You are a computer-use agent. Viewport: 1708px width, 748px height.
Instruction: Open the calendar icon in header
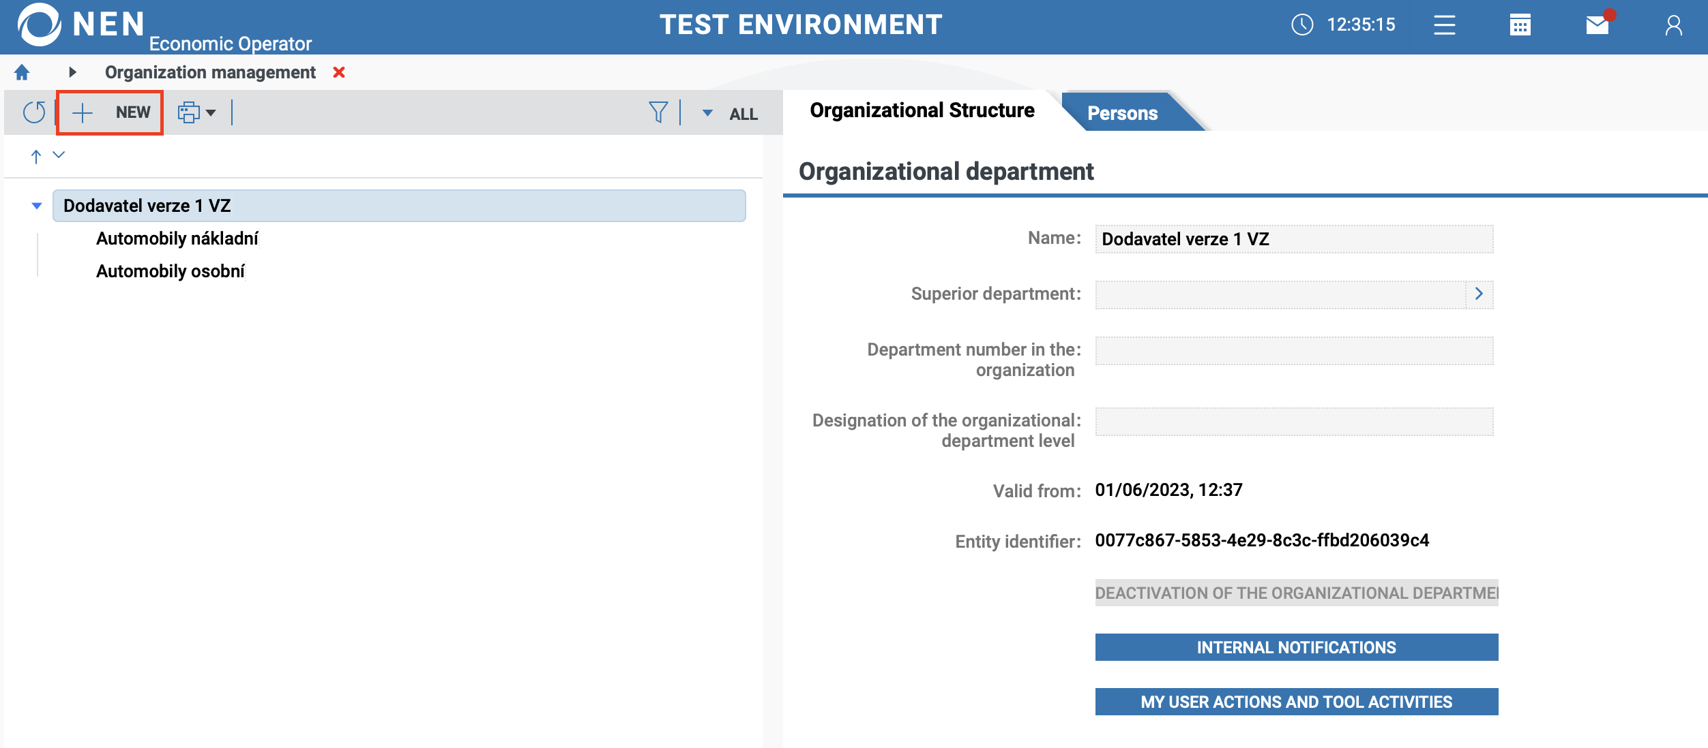click(1520, 25)
